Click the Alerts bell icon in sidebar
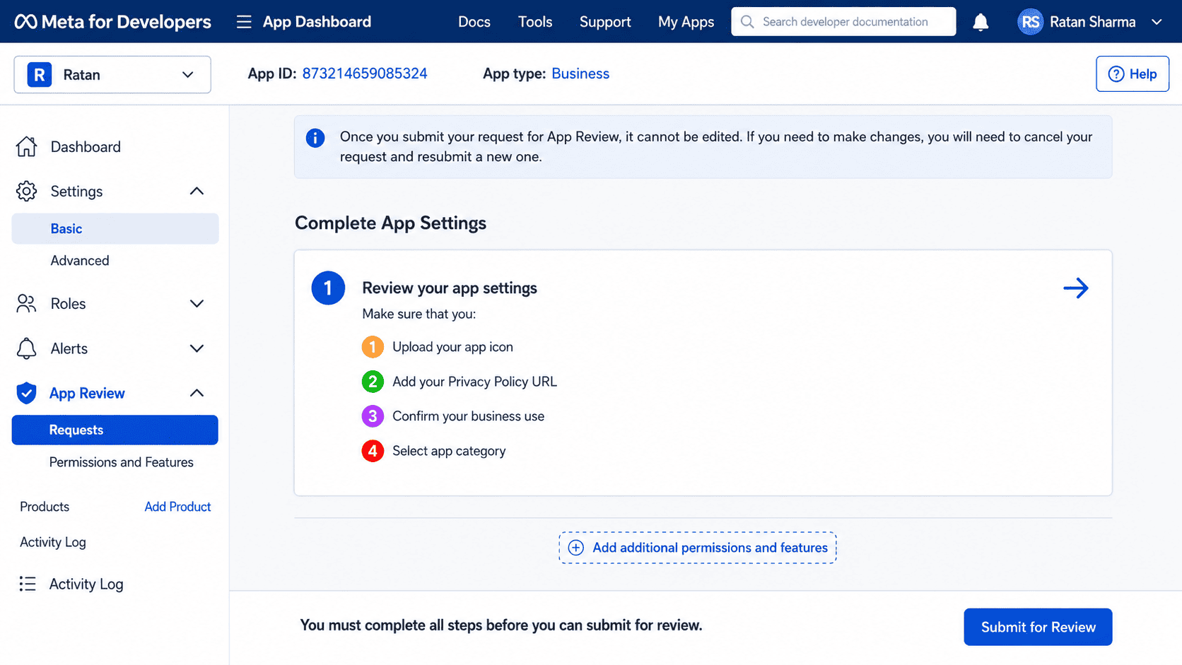The height and width of the screenshot is (665, 1182). [26, 348]
